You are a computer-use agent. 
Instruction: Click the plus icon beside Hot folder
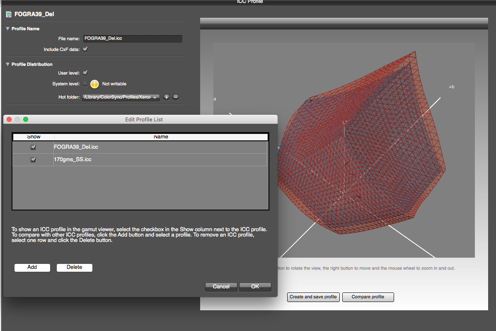click(167, 97)
